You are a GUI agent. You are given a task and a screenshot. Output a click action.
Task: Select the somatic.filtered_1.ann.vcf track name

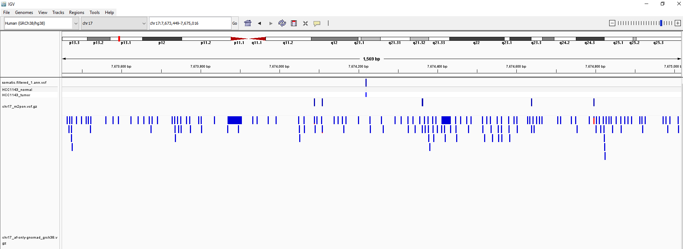coord(24,83)
